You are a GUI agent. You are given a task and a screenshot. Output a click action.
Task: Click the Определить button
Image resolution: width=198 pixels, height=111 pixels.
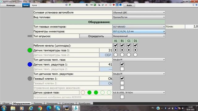(x=96, y=36)
